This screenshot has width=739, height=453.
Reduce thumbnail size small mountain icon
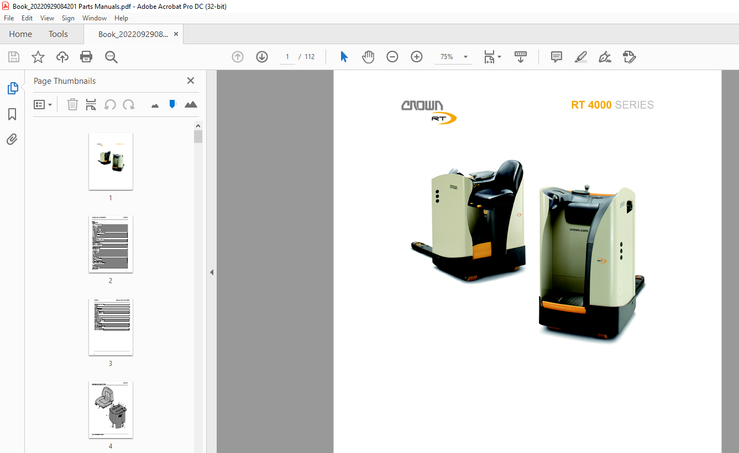[155, 105]
